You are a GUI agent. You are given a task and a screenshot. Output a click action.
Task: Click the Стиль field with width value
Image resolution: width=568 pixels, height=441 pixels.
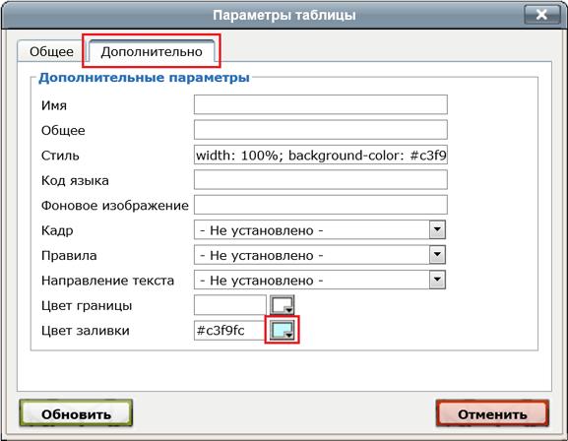tap(321, 155)
